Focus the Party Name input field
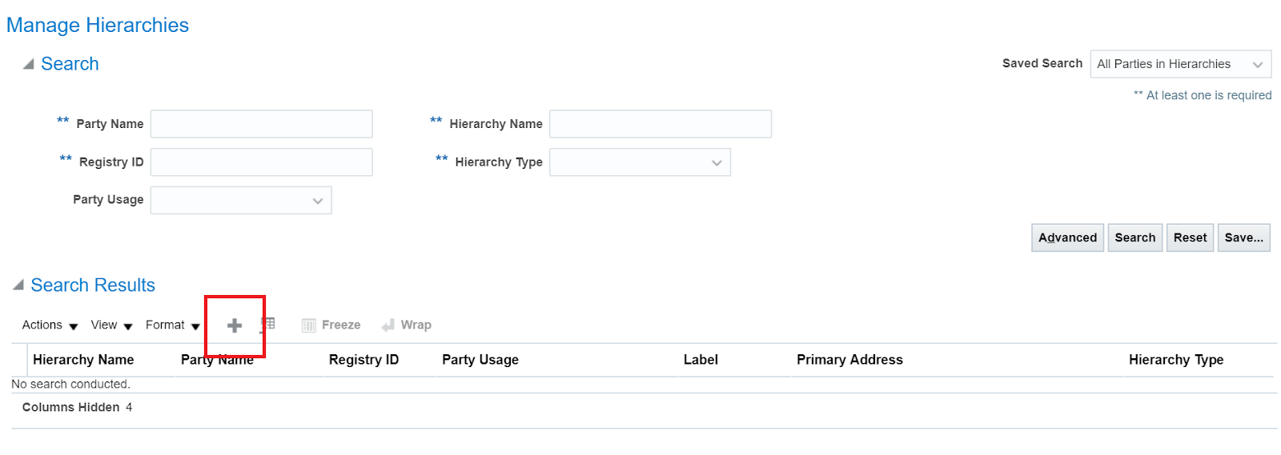Screen dimensions: 1281x455 tap(261, 124)
